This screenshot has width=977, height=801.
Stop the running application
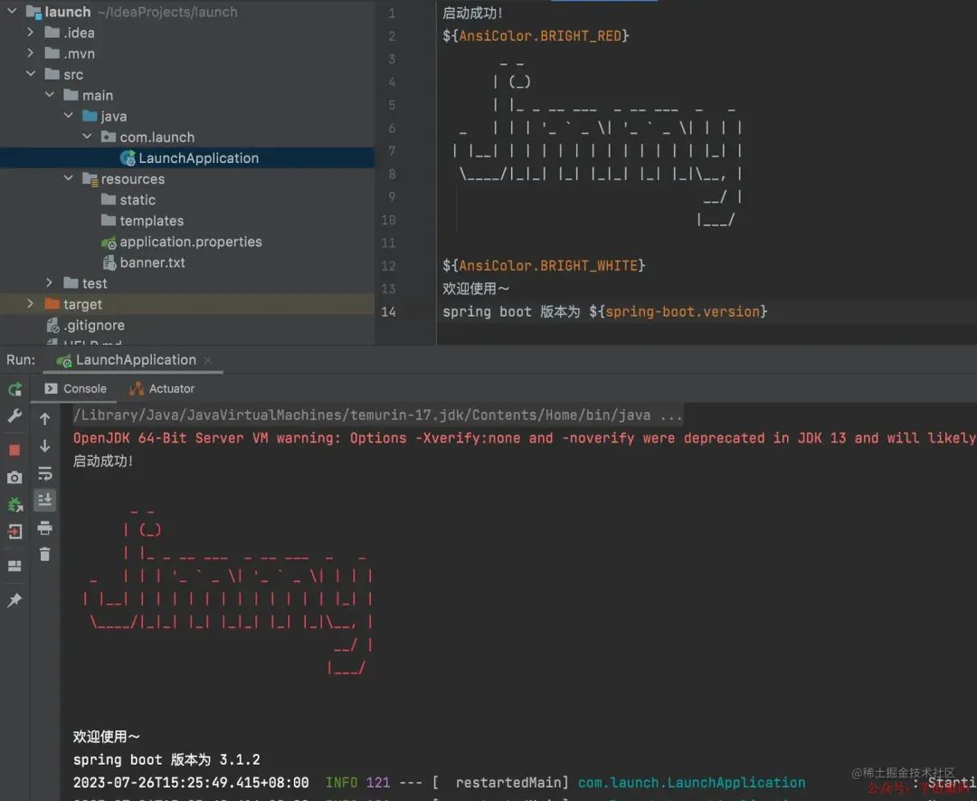click(15, 450)
